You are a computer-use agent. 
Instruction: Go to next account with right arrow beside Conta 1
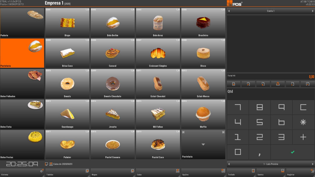click(313, 11)
